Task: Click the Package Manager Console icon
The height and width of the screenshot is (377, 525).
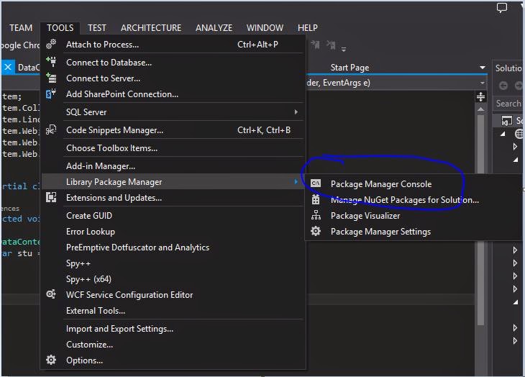Action: pos(316,184)
